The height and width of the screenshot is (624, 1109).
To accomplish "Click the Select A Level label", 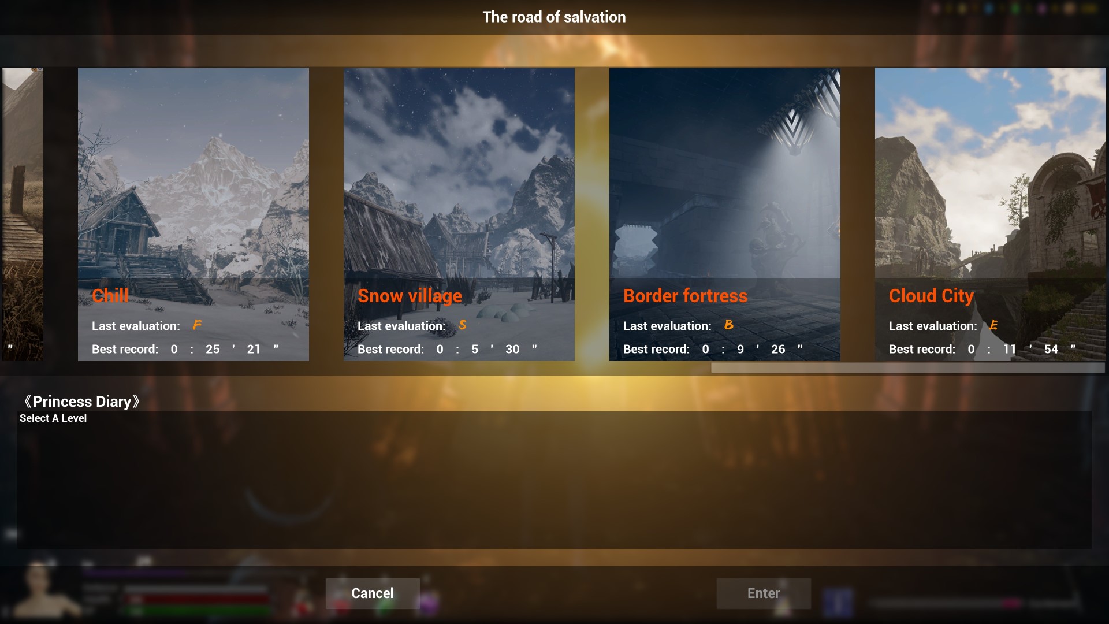I will 53,418.
